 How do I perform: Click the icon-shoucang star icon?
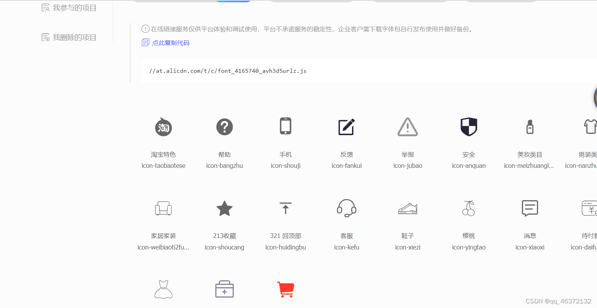click(225, 208)
